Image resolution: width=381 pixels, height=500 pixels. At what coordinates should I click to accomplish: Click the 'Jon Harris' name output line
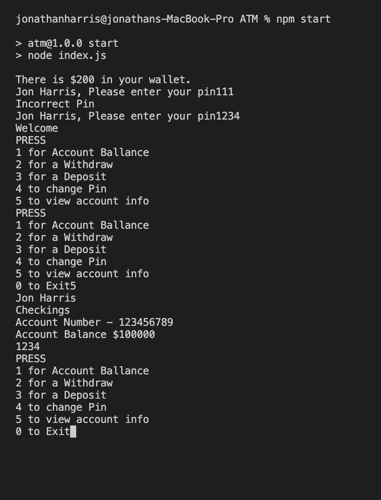tap(46, 298)
